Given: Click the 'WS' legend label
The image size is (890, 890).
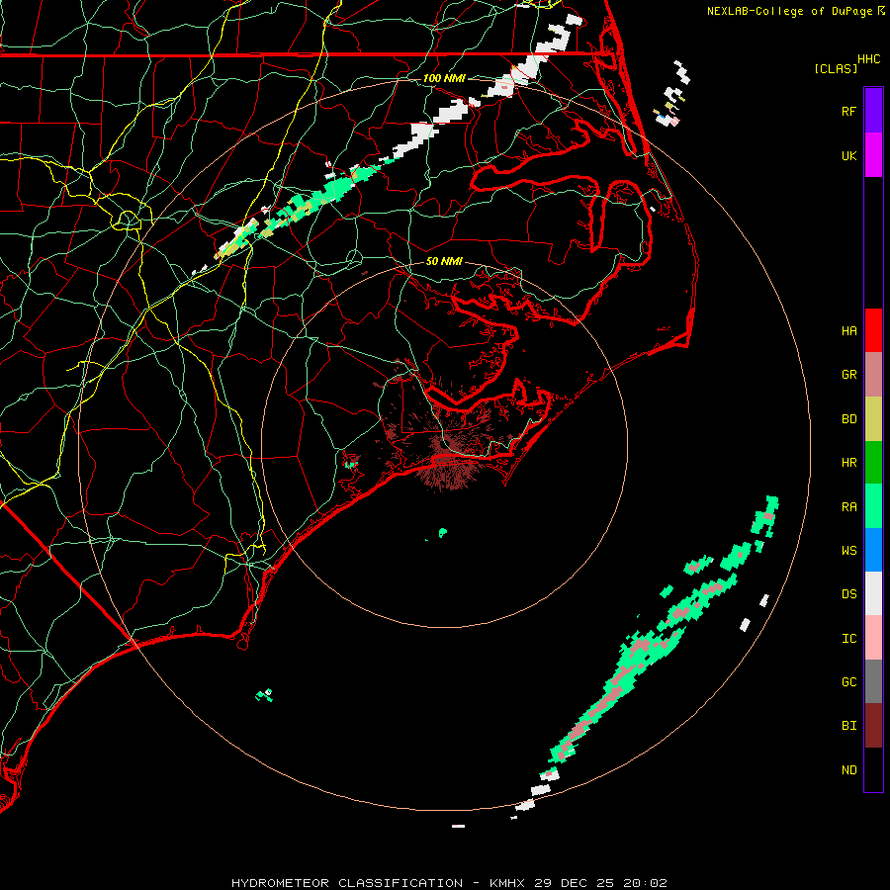Looking at the screenshot, I should point(848,550).
